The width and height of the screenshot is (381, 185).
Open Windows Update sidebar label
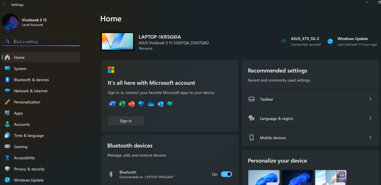(29, 180)
